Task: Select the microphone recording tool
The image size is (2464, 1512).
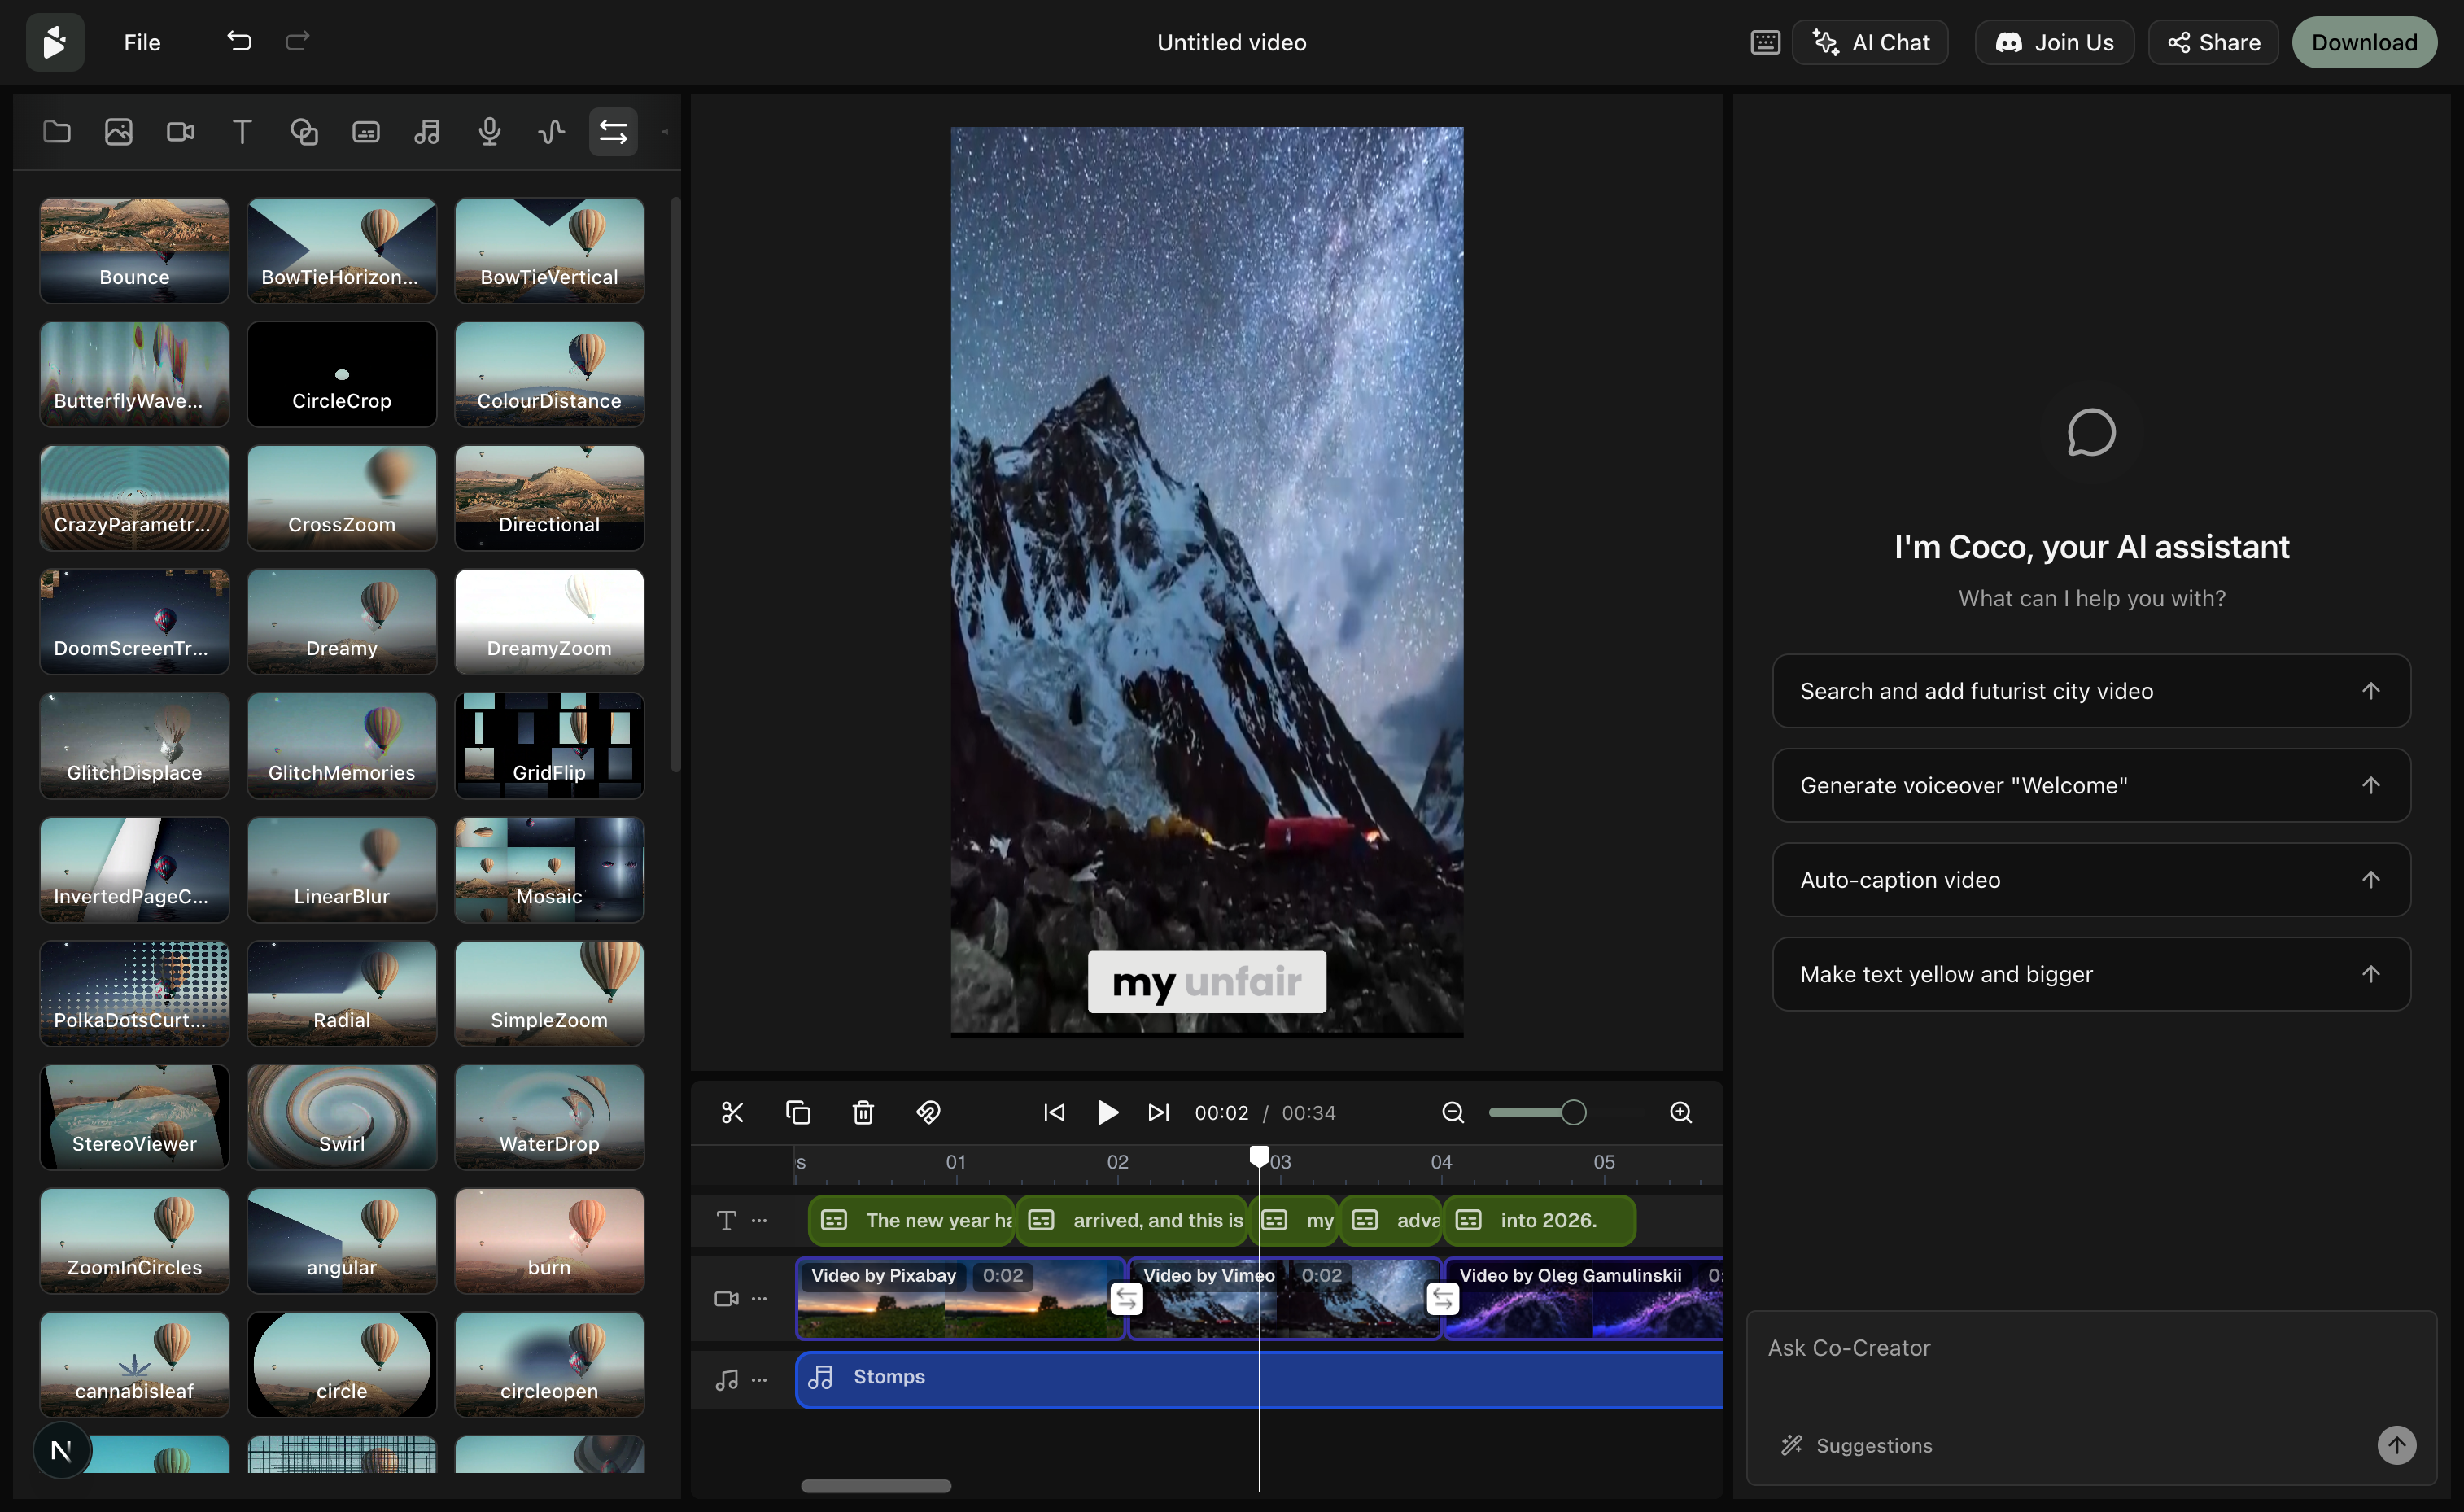Action: point(489,131)
